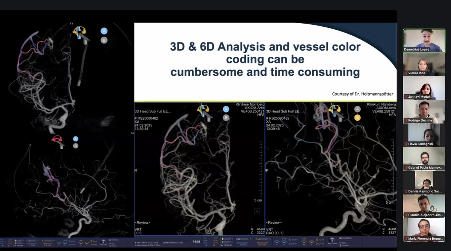Viewport: 451px width, 251px height.
Task: Select blue plane A badge in top-left angiogram
Action: point(104,31)
